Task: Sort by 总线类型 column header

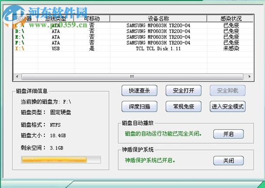Action: (56, 19)
